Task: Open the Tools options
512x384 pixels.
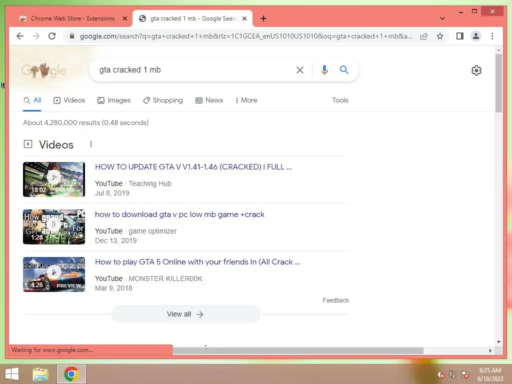Action: coord(340,100)
